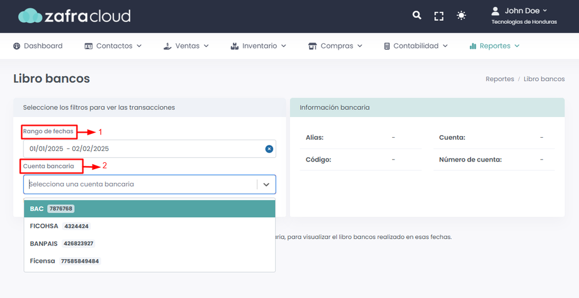Toggle the bank account dropdown arrow

point(266,184)
